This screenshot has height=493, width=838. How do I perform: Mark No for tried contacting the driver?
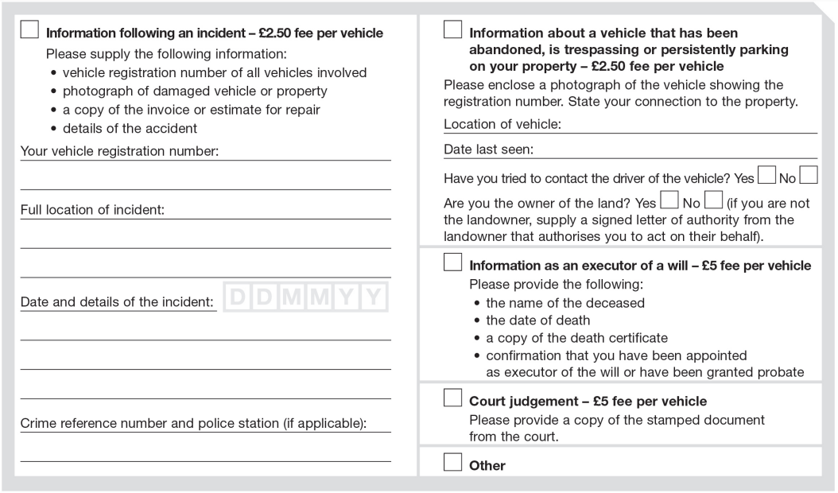[x=808, y=175]
